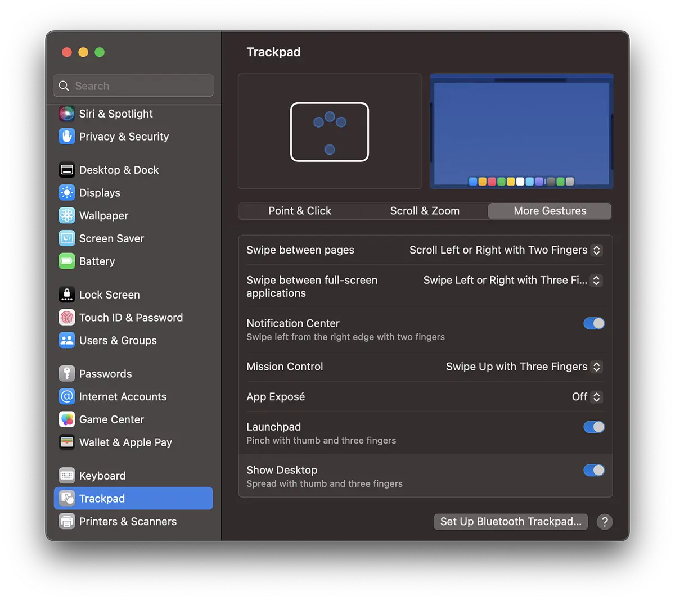Turn off the Launchpad gesture switch
The width and height of the screenshot is (675, 601).
point(593,427)
